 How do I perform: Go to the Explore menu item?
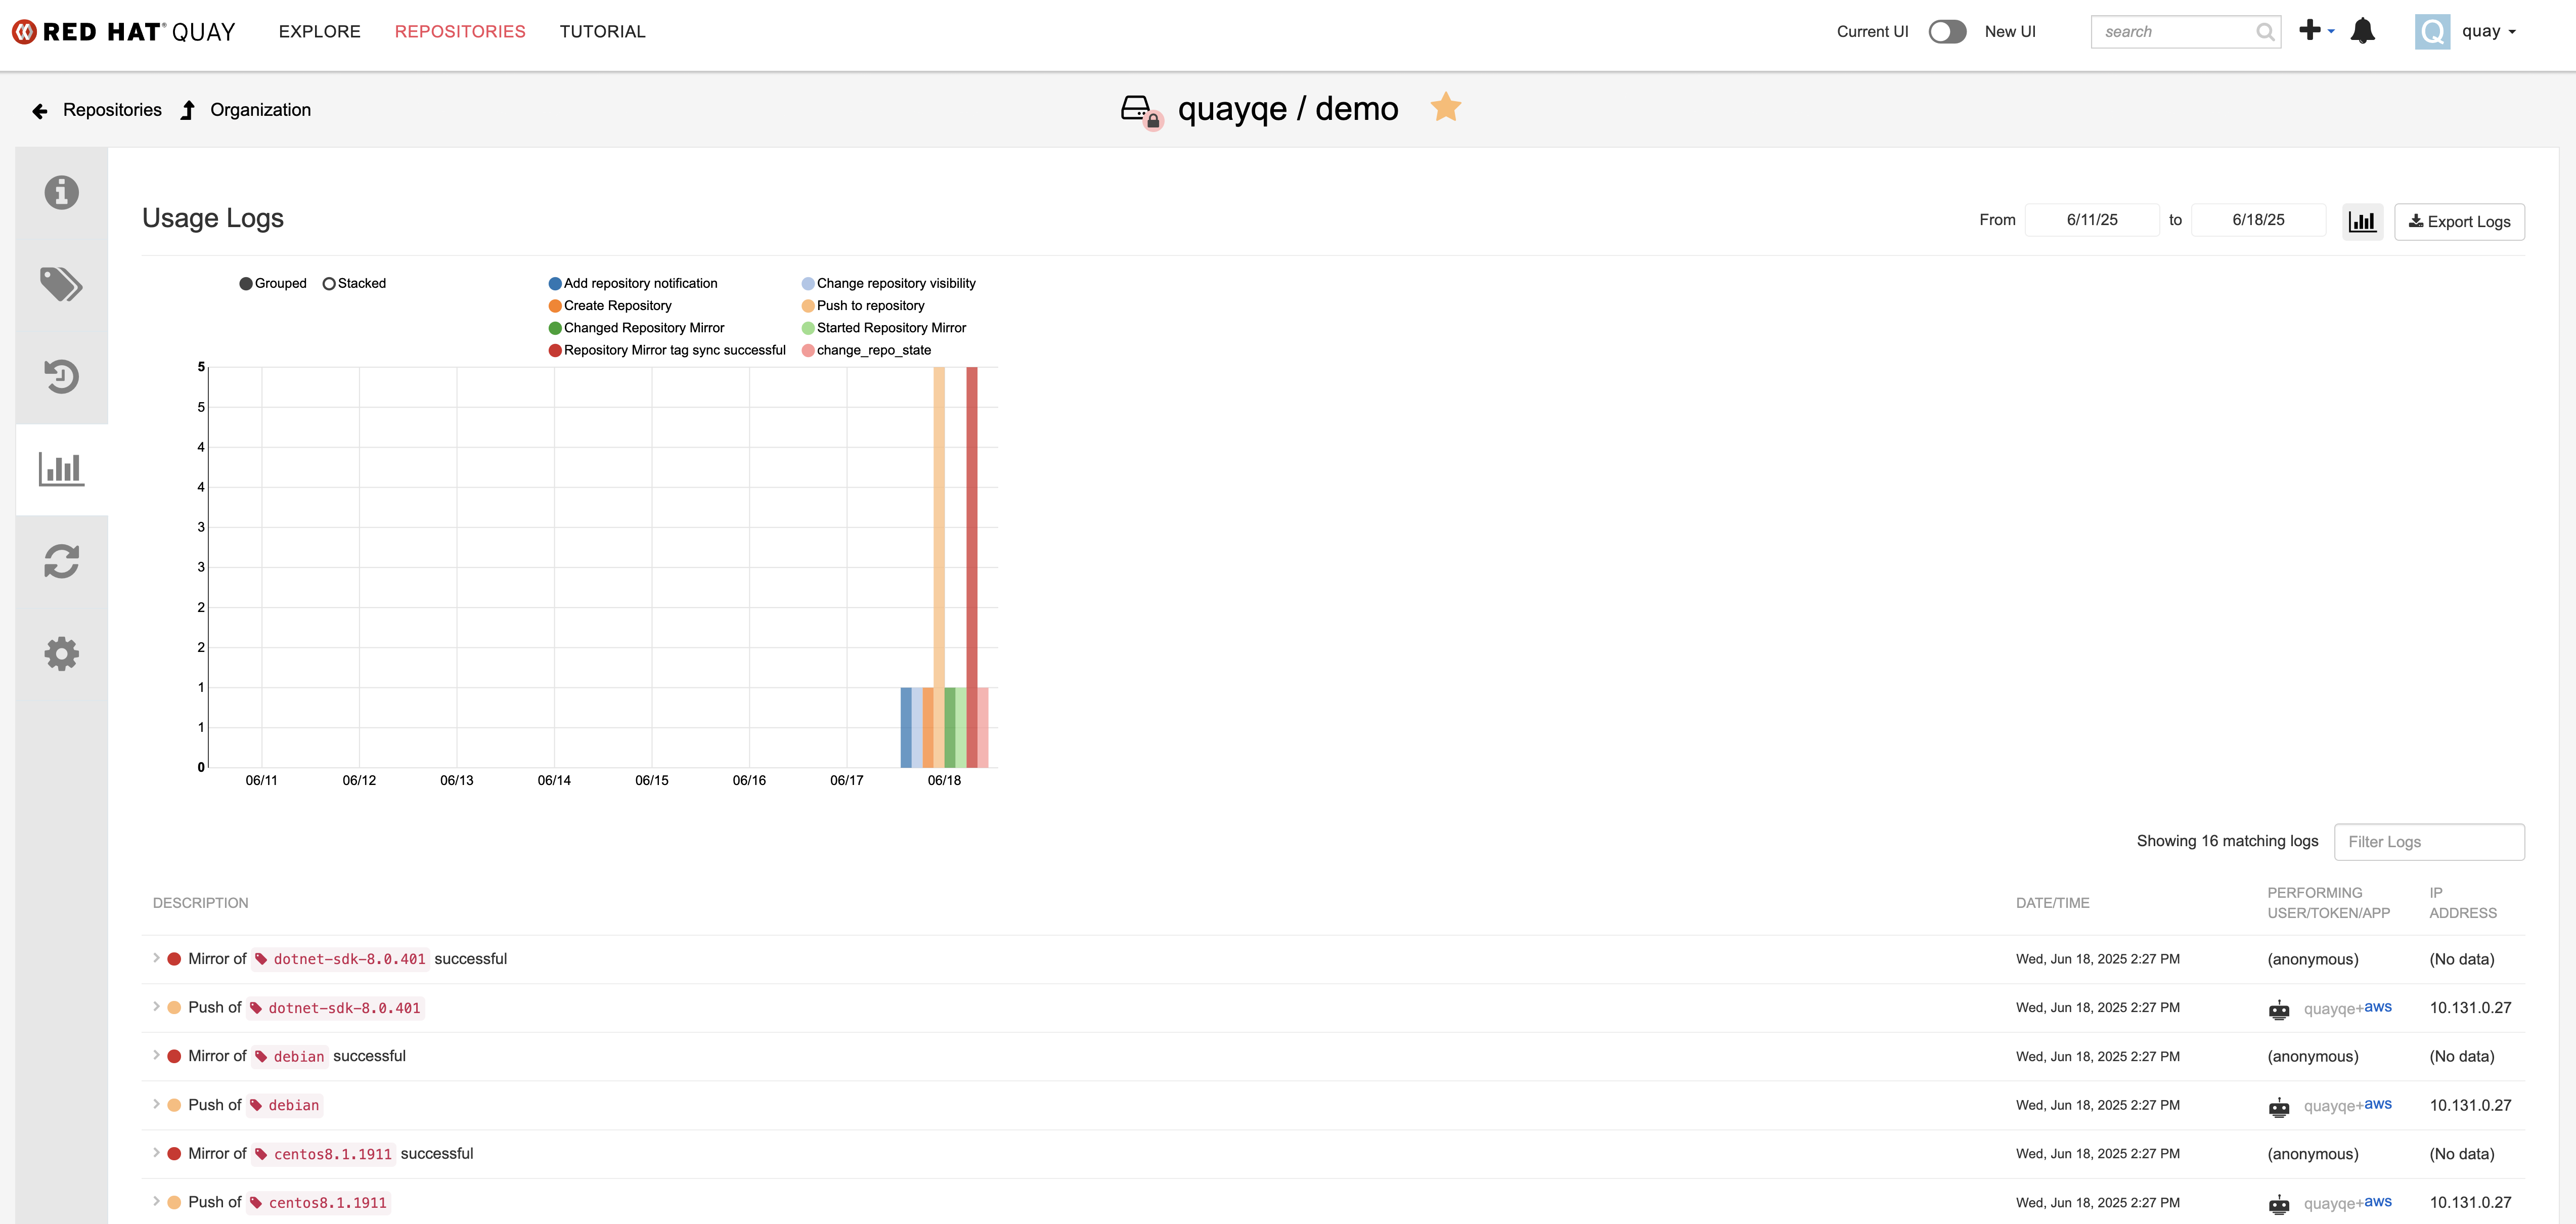click(x=319, y=32)
